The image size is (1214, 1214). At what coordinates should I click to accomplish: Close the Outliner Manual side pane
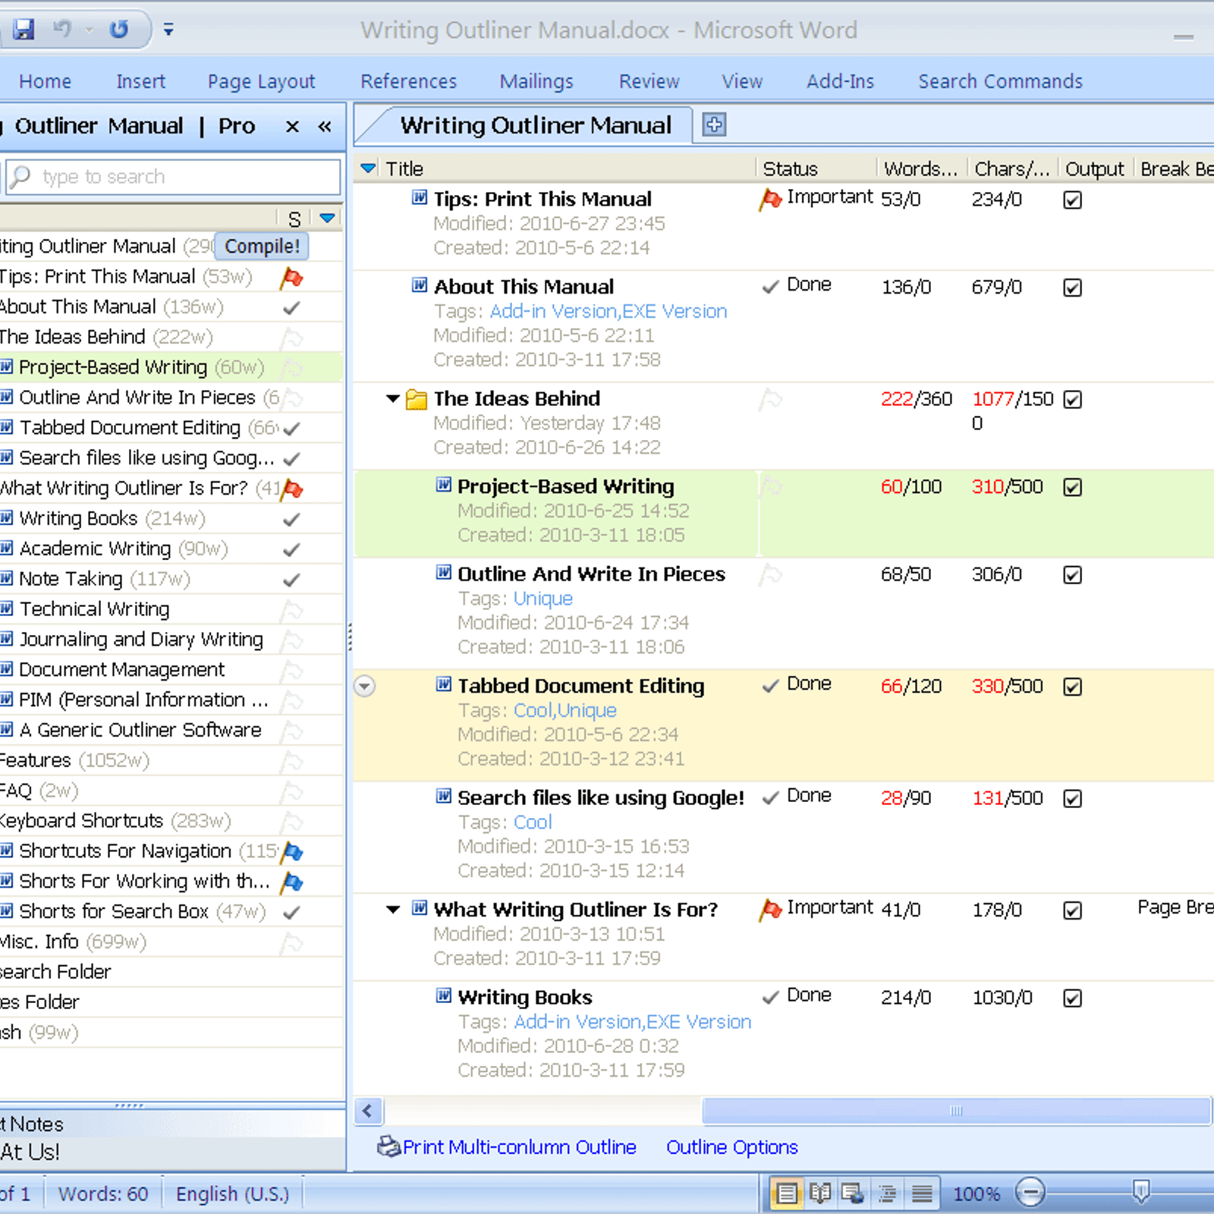click(292, 127)
